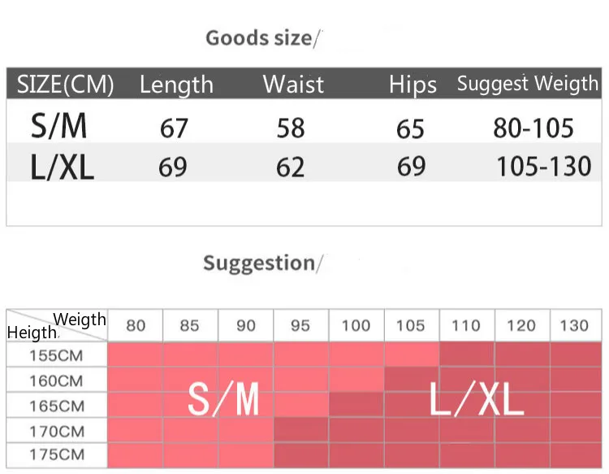The image size is (609, 474).
Task: Click the Suggest Weigth column header
Action: [528, 84]
